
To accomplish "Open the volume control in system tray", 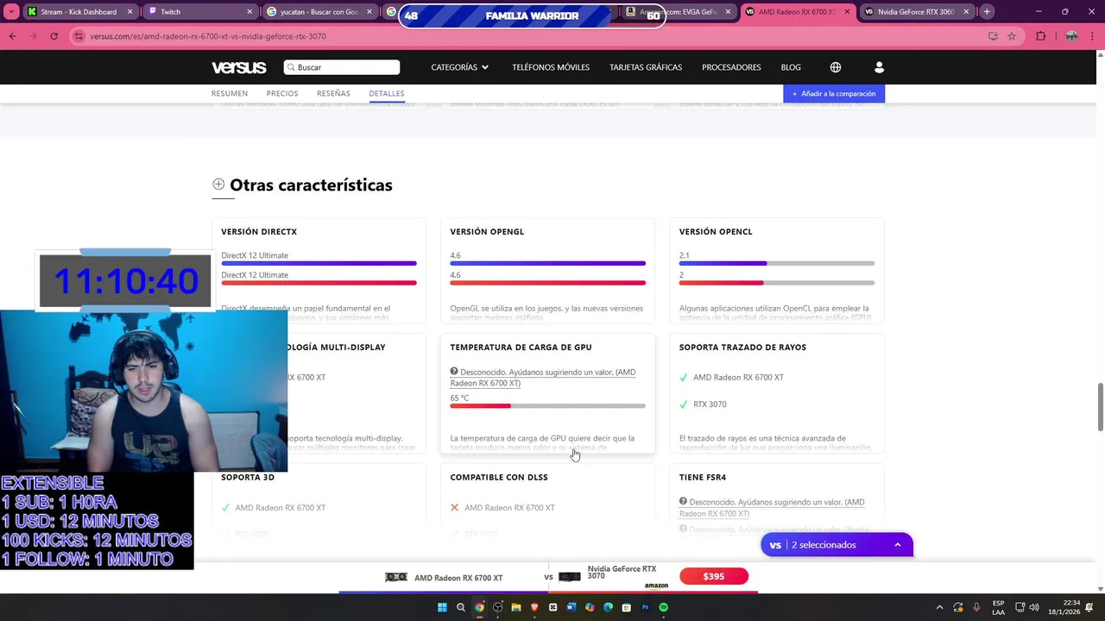I will click(1036, 607).
